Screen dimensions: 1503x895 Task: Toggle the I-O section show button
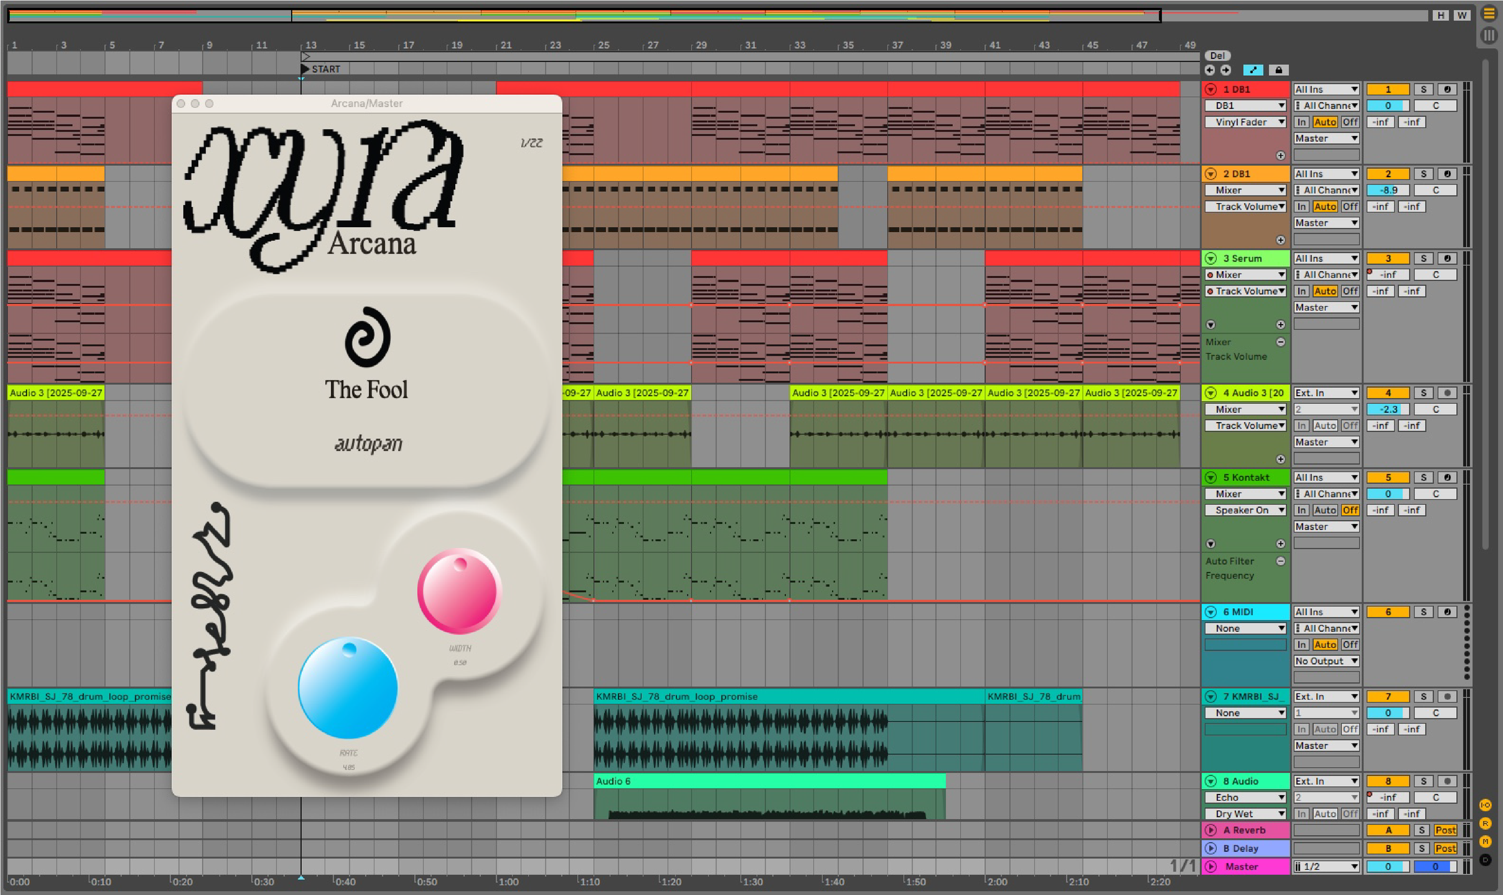pyautogui.click(x=1485, y=805)
